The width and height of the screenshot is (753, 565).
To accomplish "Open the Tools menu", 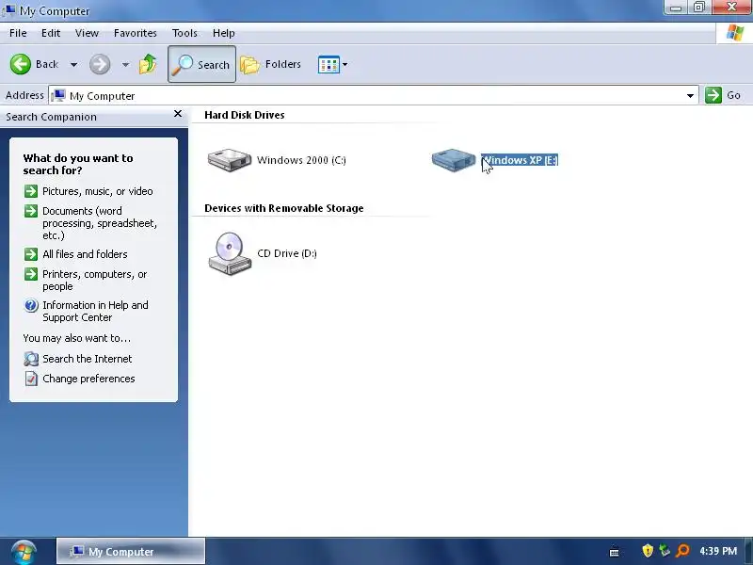I will coord(184,33).
